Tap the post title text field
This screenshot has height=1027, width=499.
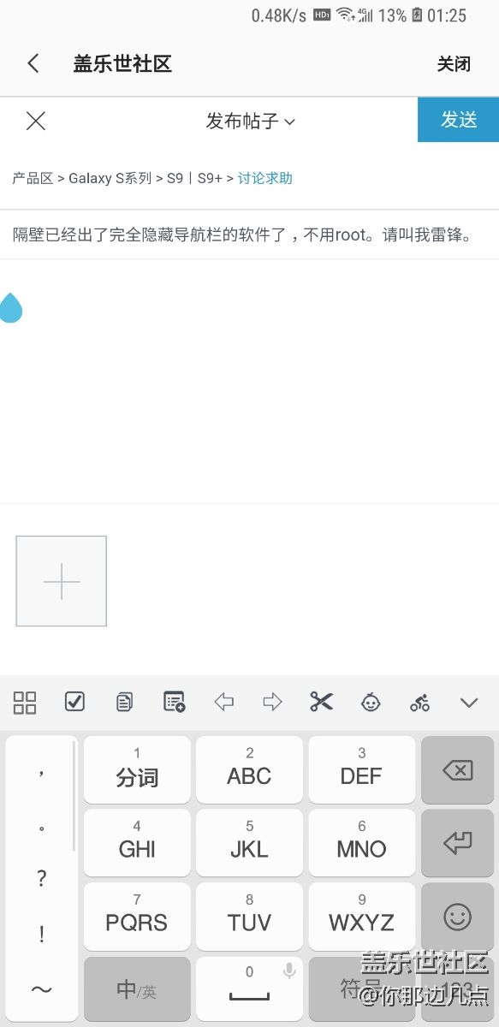point(249,234)
